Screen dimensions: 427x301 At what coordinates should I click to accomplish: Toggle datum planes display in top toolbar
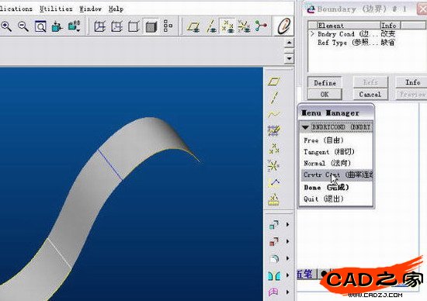click(x=193, y=26)
